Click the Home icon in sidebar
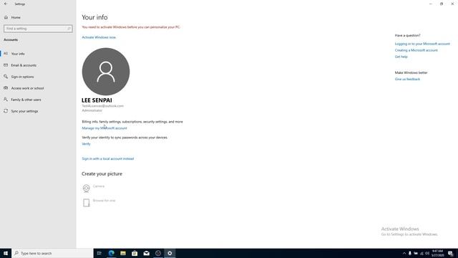The height and width of the screenshot is (258, 458). (x=6, y=17)
